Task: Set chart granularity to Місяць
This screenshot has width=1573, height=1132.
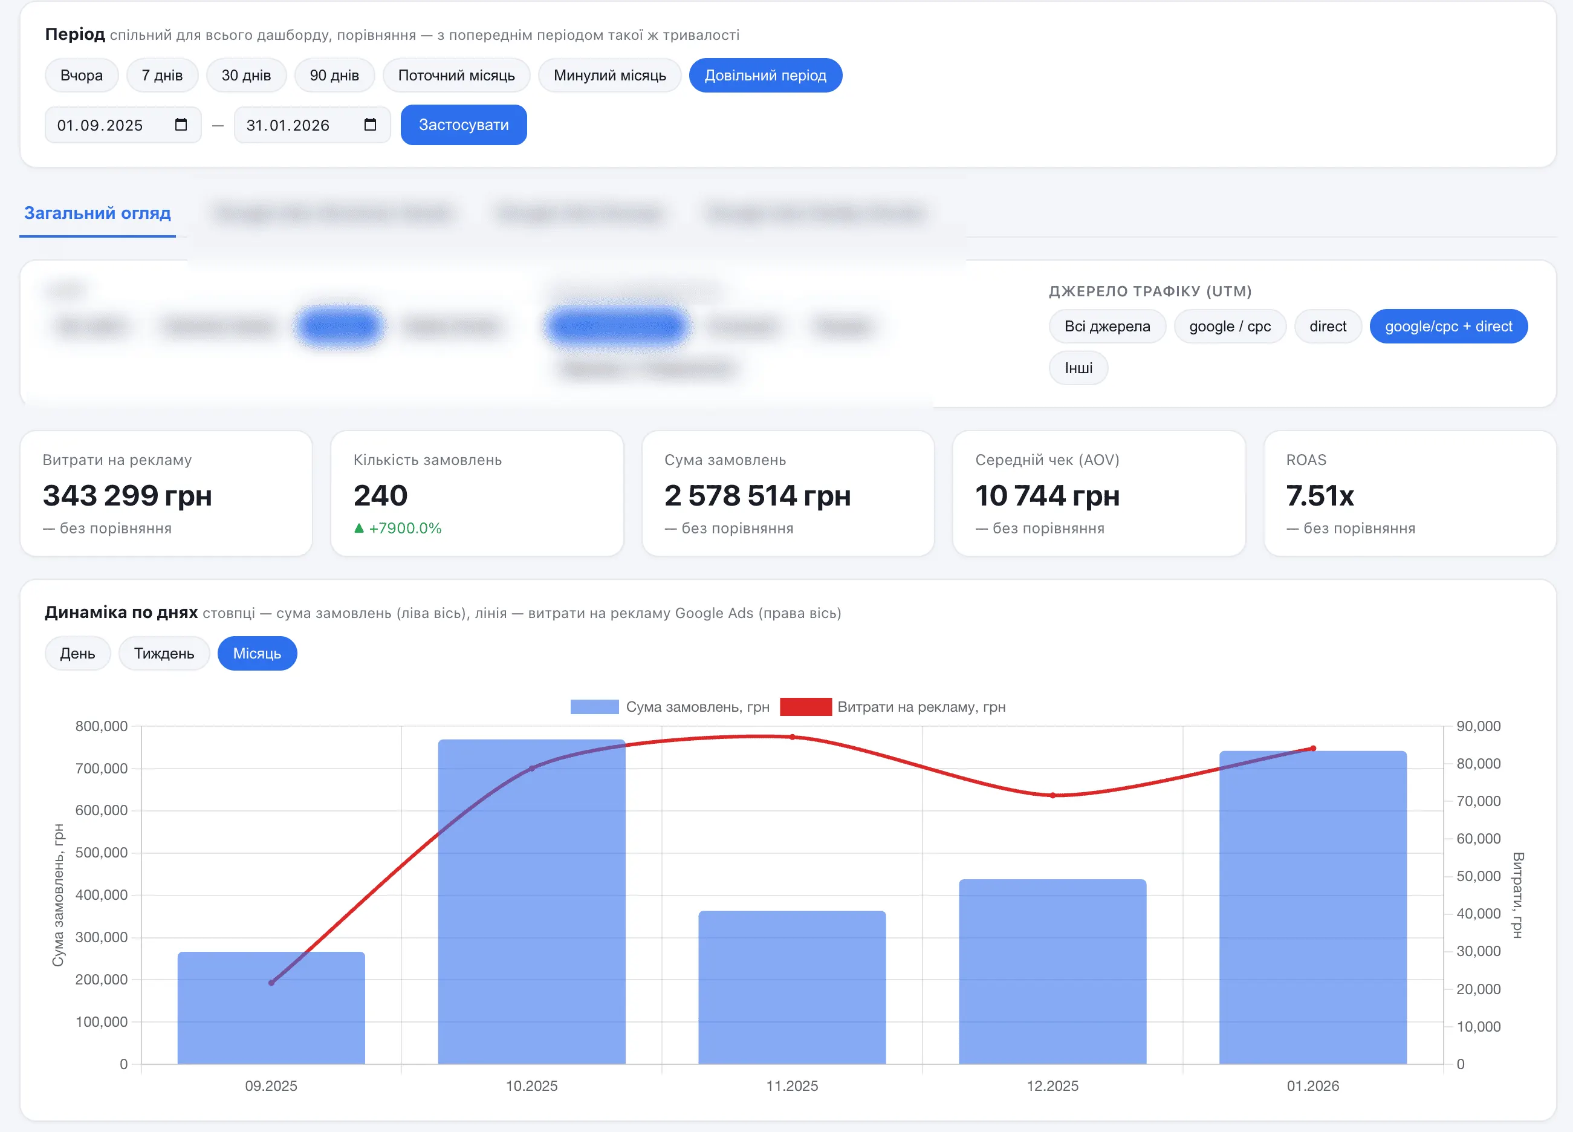Action: pos(258,654)
